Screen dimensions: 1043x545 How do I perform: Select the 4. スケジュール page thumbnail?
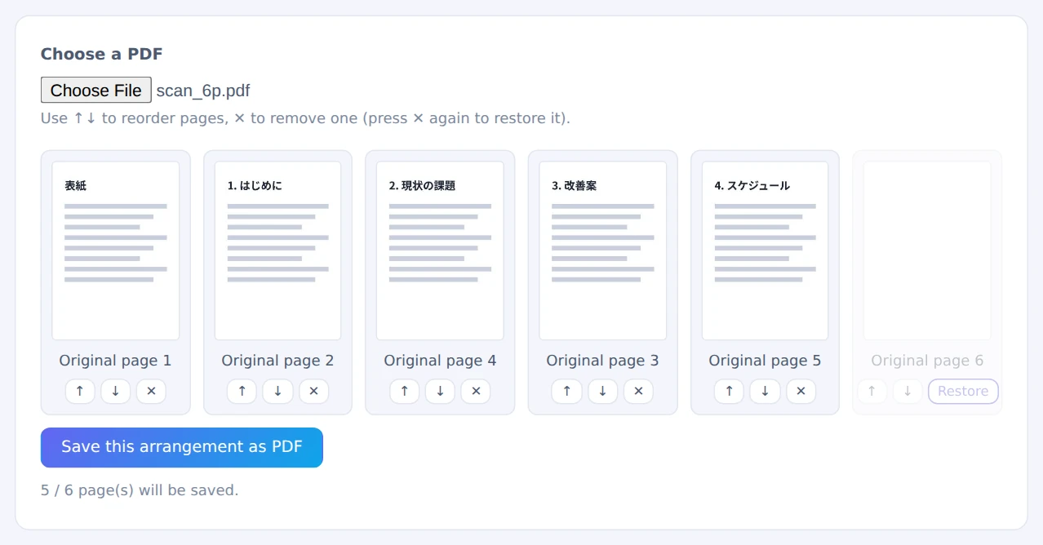[x=765, y=250]
